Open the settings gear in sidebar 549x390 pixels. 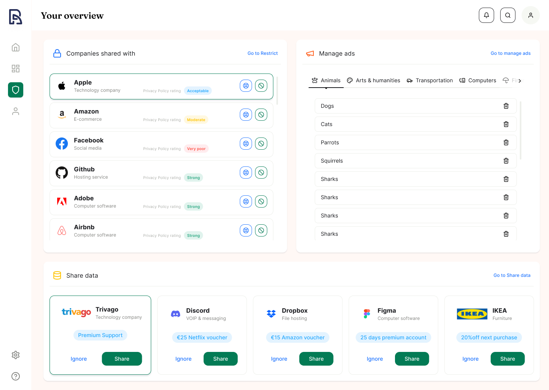point(16,355)
